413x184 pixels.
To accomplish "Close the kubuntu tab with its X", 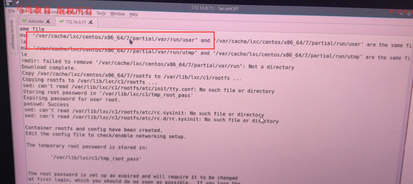I will click(x=48, y=21).
